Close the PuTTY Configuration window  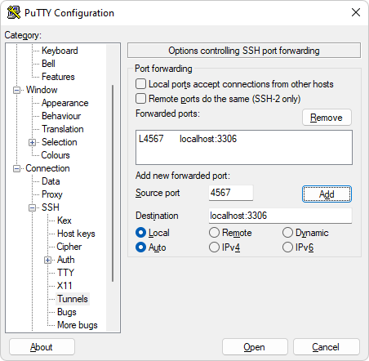click(x=356, y=12)
